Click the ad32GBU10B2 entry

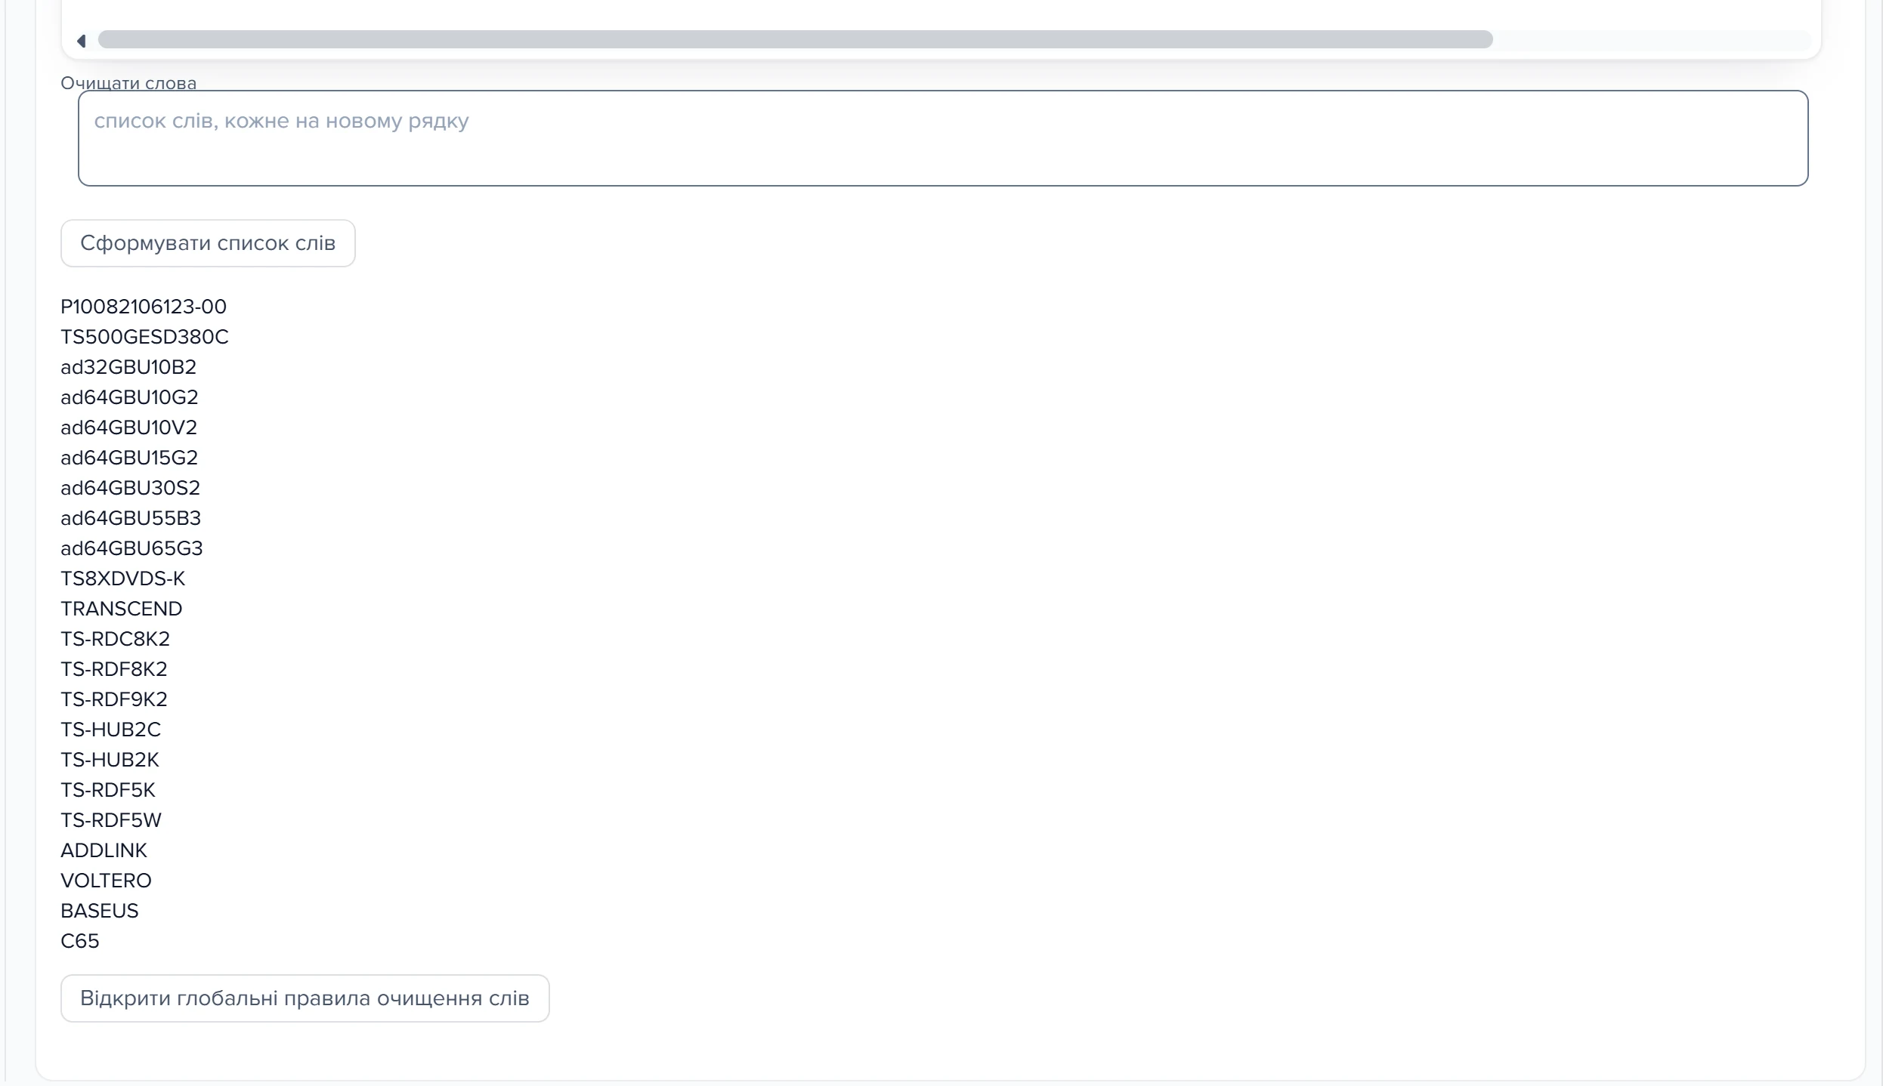(128, 367)
